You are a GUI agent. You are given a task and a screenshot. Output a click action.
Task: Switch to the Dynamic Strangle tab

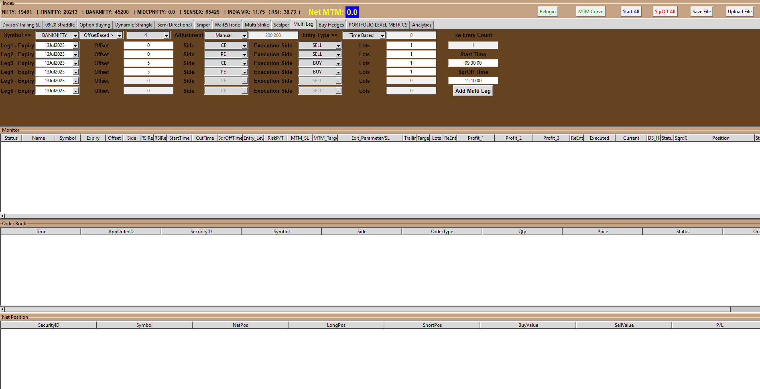(x=134, y=24)
